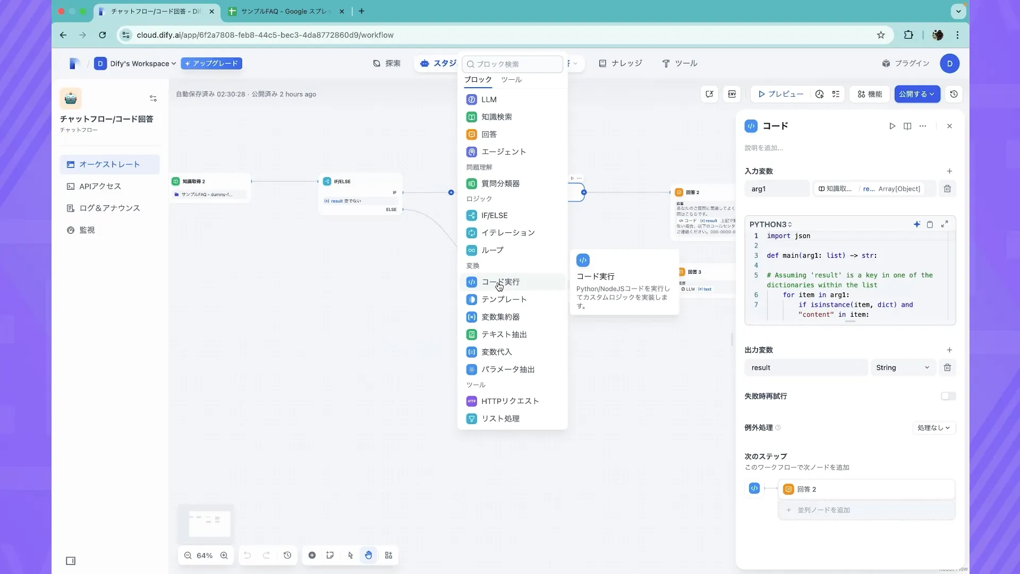Click the ブロック検索 search field
1020x574 pixels.
point(512,64)
